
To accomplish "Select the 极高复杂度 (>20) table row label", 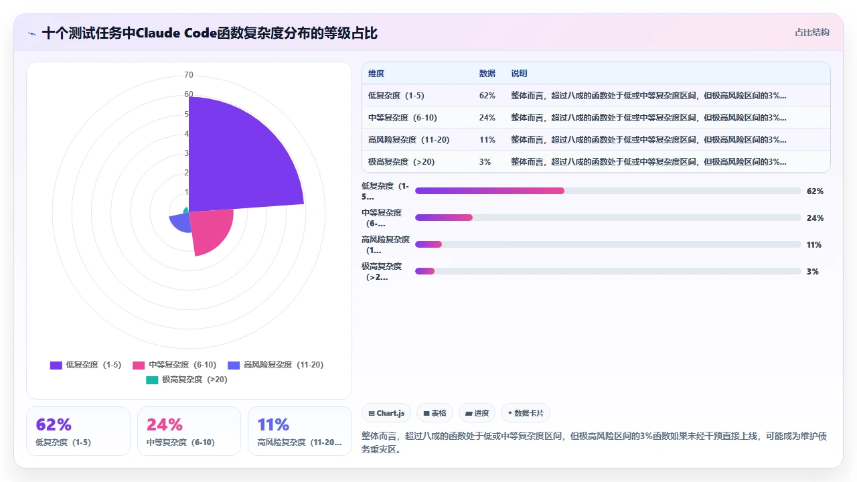I will click(x=400, y=162).
